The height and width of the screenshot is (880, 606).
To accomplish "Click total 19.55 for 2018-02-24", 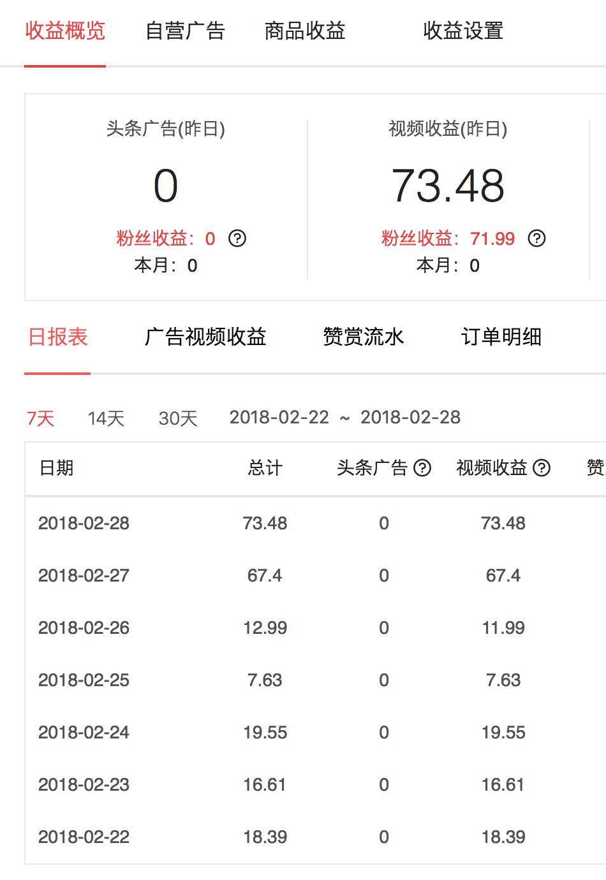I will (265, 733).
